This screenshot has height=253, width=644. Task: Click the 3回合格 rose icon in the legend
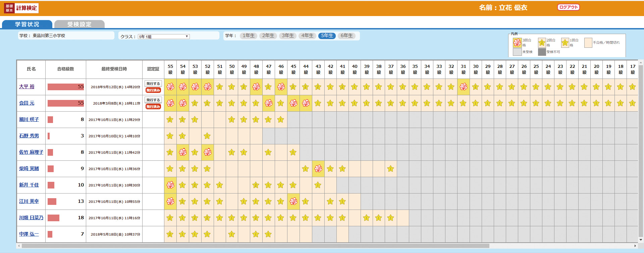pyautogui.click(x=517, y=42)
